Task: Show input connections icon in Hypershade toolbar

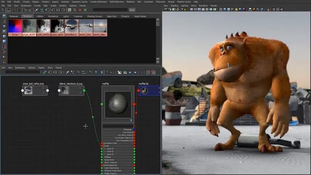Action: pos(53,10)
